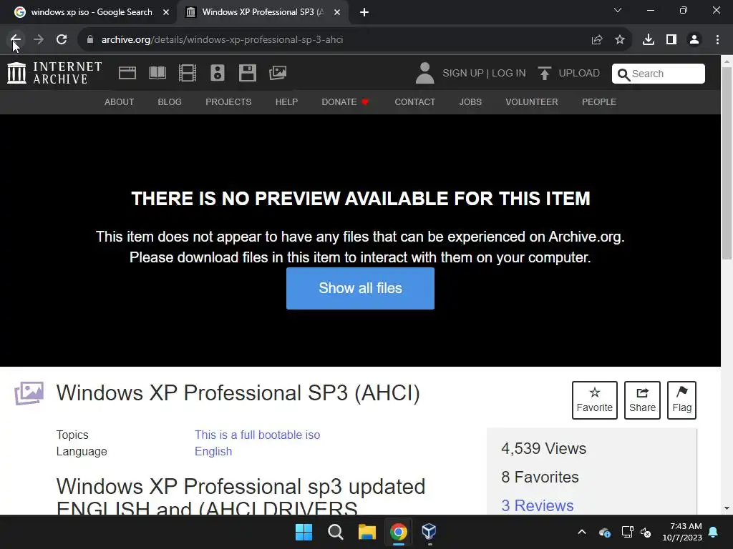Open taskbar Search icon
Image resolution: width=733 pixels, height=549 pixels.
pyautogui.click(x=335, y=532)
